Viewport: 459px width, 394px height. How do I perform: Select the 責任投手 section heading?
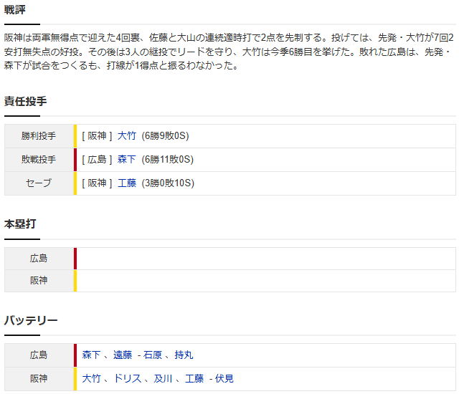pos(26,102)
